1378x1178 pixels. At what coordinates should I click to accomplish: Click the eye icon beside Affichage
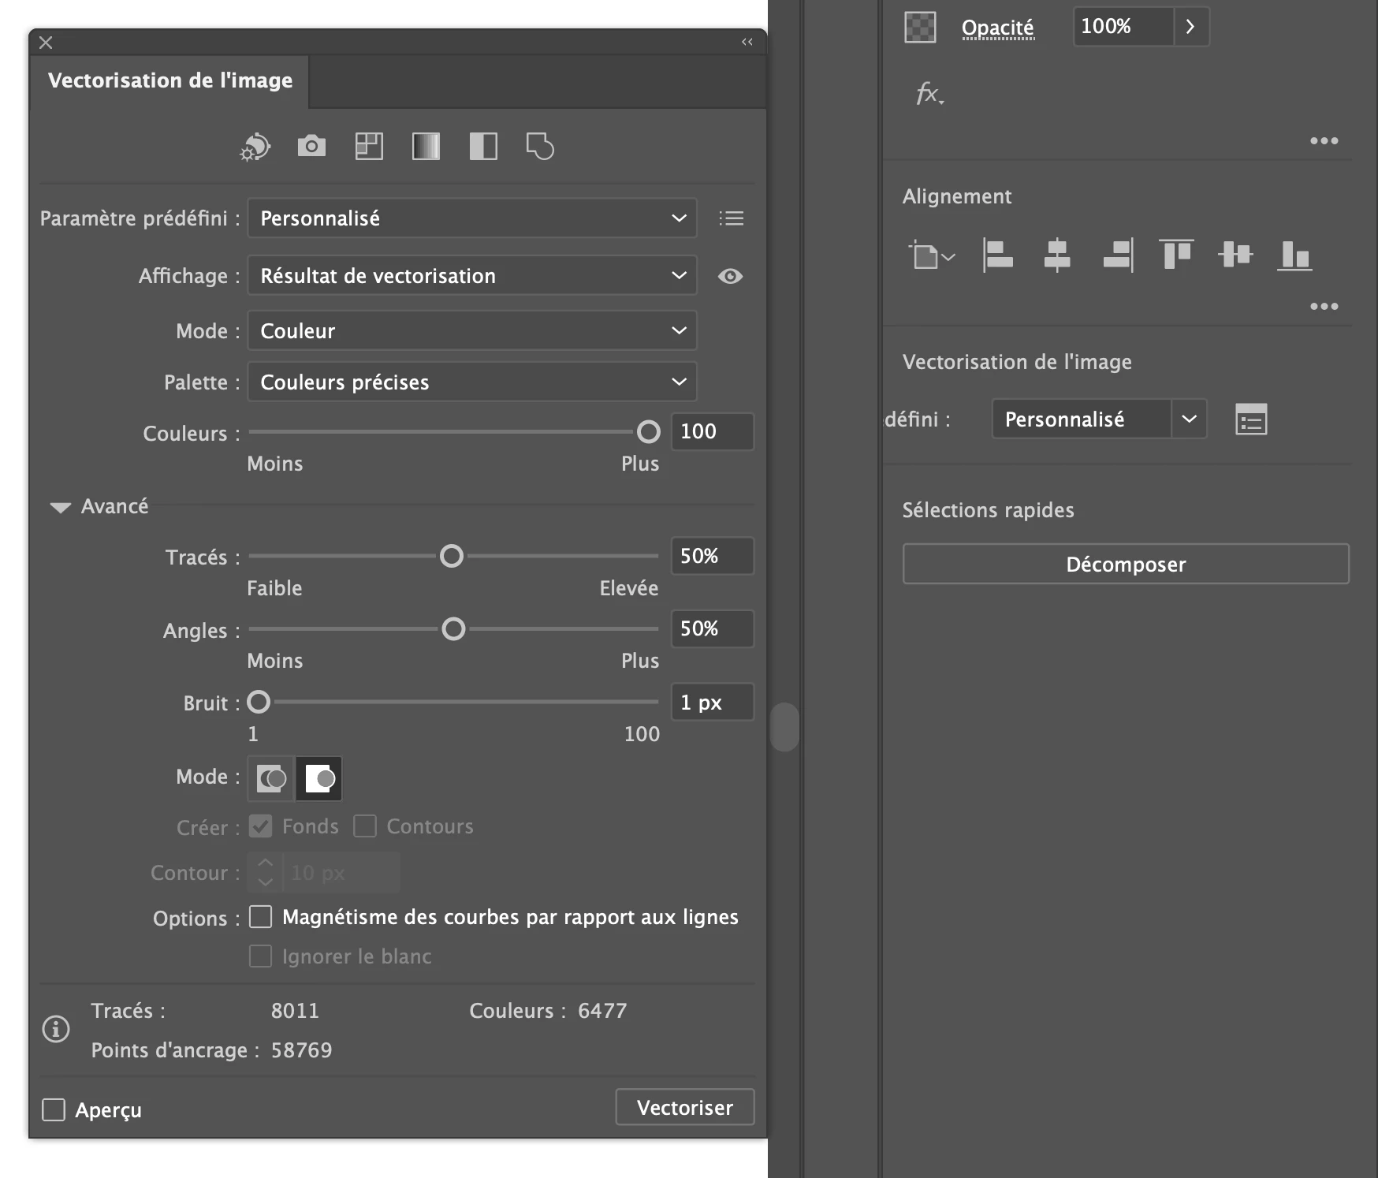click(730, 276)
